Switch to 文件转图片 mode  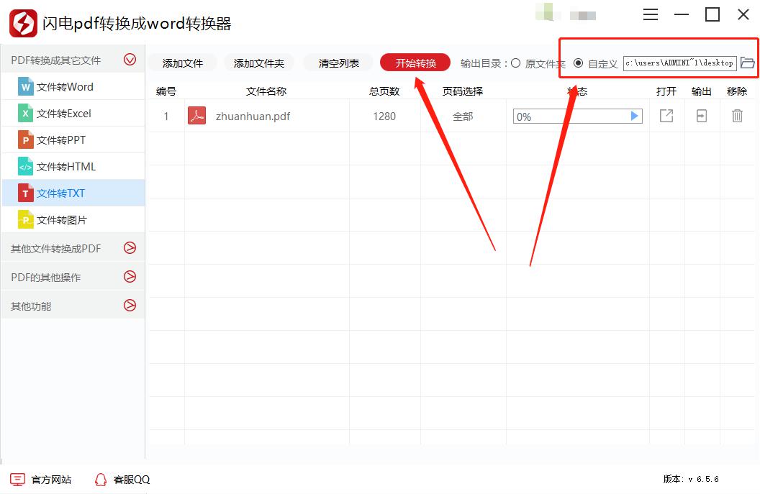[63, 219]
